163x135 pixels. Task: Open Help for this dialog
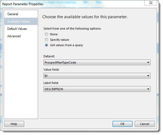14,124
